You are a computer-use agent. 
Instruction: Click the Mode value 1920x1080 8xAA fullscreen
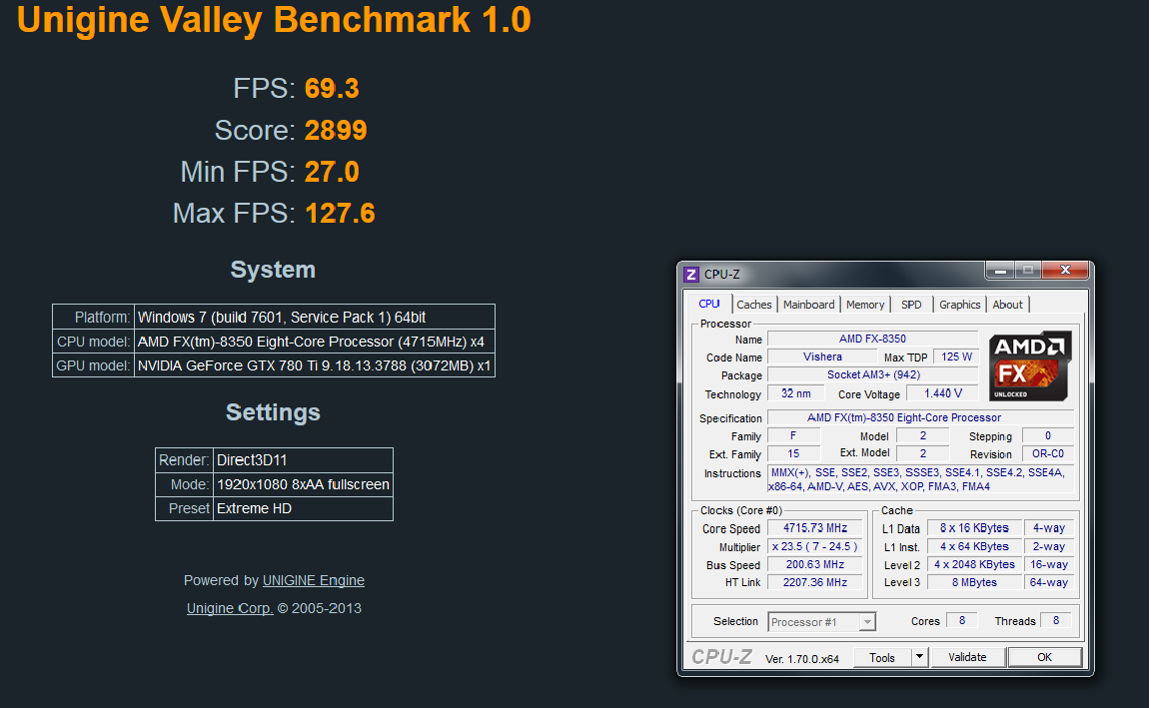(303, 484)
